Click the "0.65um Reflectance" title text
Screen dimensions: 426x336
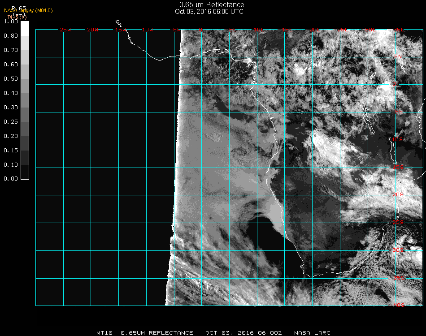[212, 4]
